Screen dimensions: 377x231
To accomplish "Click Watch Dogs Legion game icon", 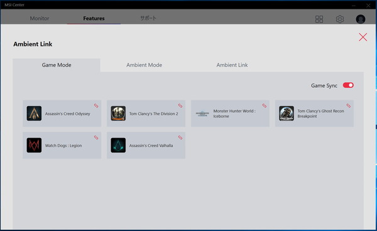I will coord(34,145).
